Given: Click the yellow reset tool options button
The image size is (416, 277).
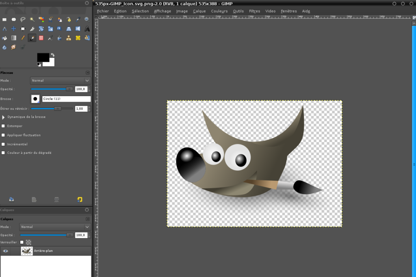Looking at the screenshot, I should point(80,199).
